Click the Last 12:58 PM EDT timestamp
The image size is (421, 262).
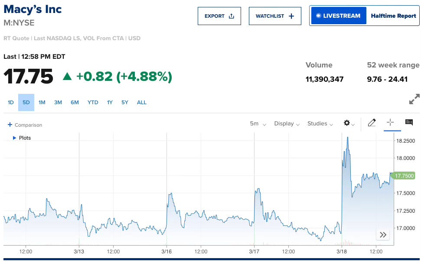34,57
